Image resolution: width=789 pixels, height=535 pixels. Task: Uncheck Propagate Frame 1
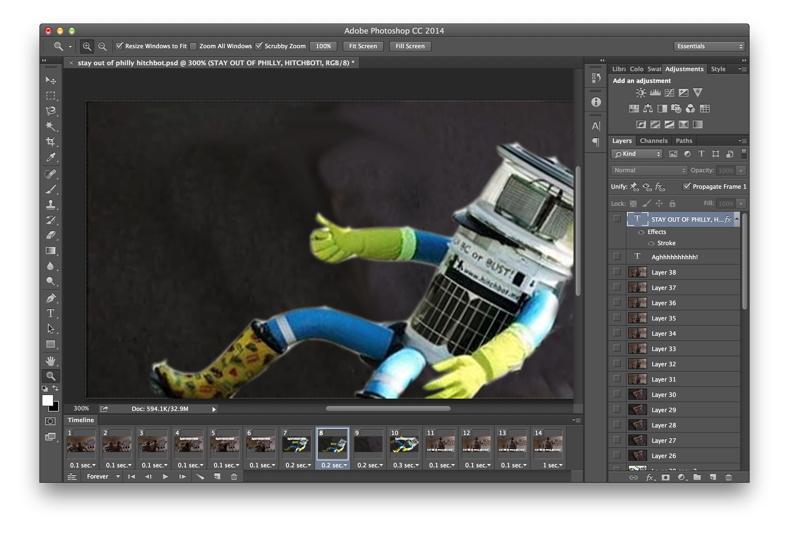click(687, 187)
